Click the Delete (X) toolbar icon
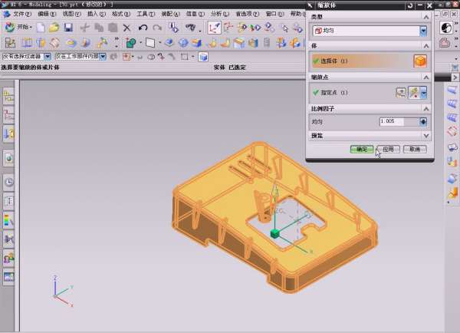Image resolution: width=460 pixels, height=333 pixels. [x=126, y=28]
